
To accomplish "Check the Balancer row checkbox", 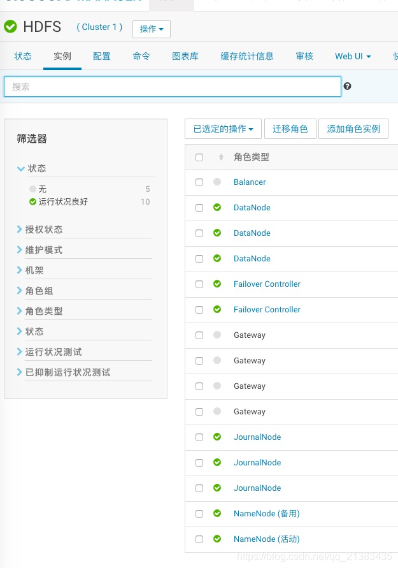I will [x=199, y=182].
